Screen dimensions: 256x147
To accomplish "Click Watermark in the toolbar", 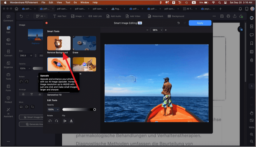I will pos(156,16).
